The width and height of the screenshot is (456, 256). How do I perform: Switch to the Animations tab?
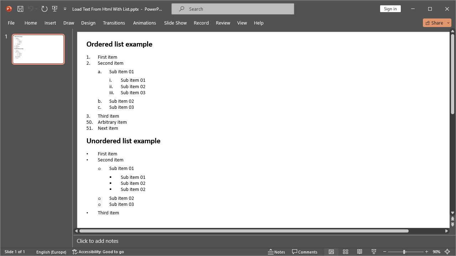coord(144,23)
